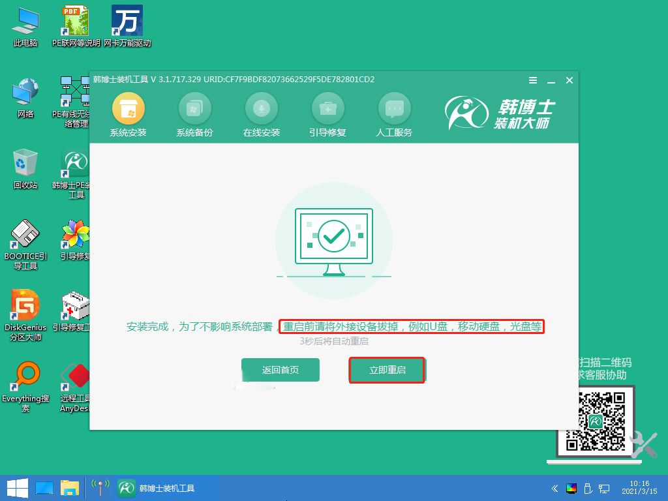
Task: Select the 韩博士装机工具 taskbar button
Action: [x=163, y=487]
